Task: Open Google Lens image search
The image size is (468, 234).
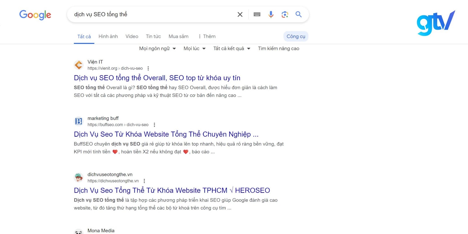Action: (284, 14)
